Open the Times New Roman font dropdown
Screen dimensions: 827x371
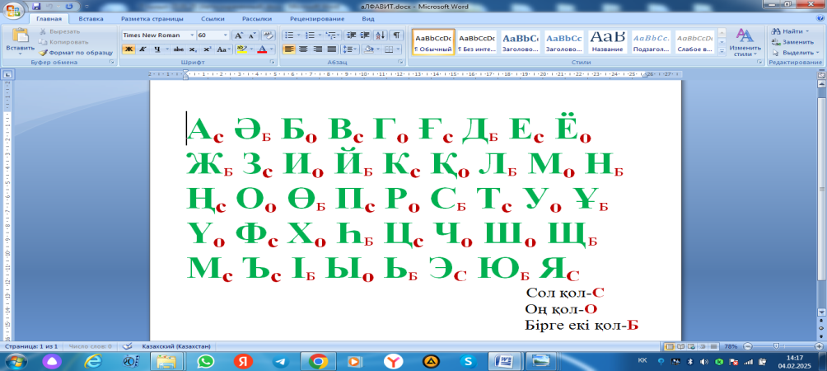coord(192,35)
